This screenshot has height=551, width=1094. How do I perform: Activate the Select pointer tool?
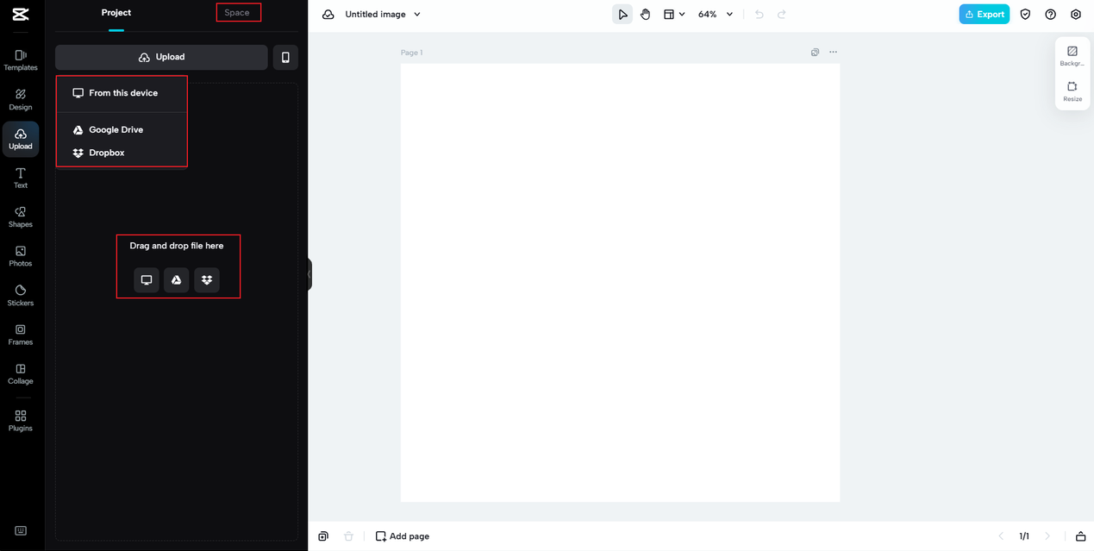tap(622, 15)
